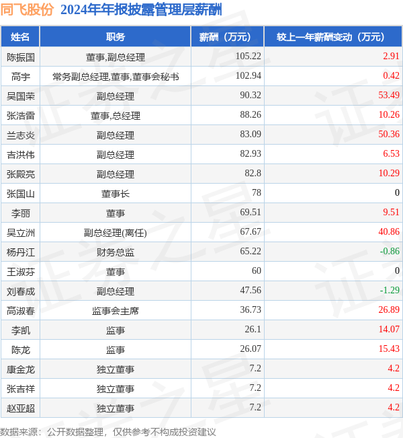The image size is (403, 438).
Task: Click the 薪酬（万元） column header
Action: click(227, 36)
